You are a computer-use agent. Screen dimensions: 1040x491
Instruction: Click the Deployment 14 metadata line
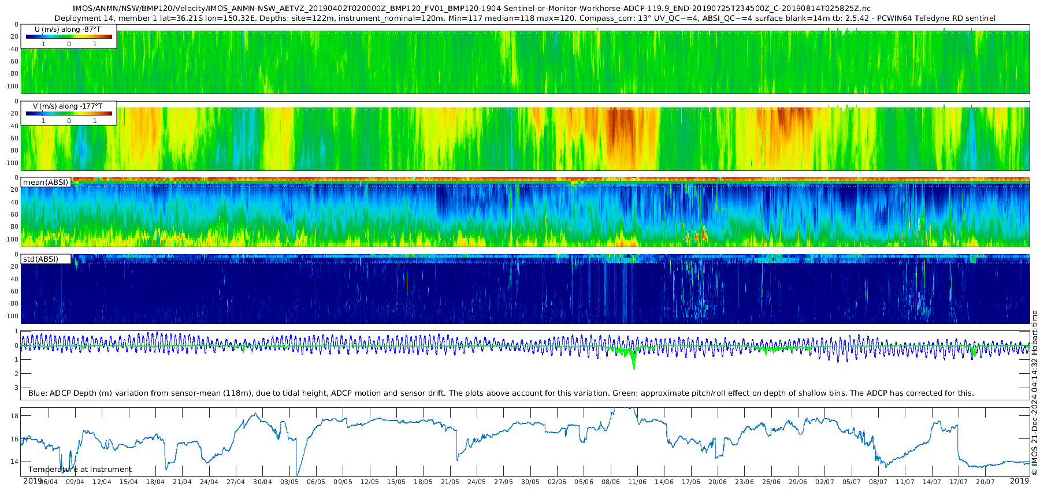(x=525, y=18)
